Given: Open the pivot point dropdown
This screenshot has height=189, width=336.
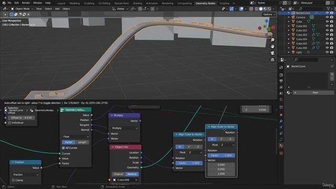Looking at the screenshot, I should click(133, 9).
